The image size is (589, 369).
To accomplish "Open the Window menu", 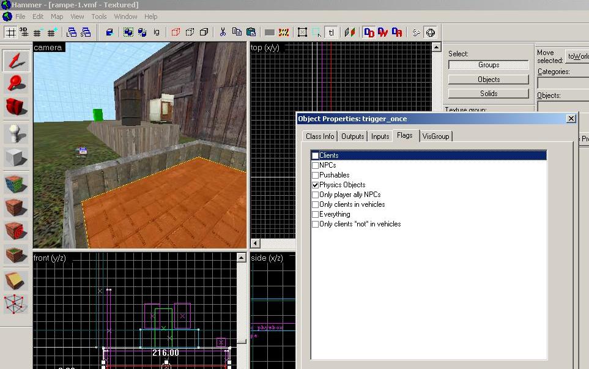I will tap(125, 17).
